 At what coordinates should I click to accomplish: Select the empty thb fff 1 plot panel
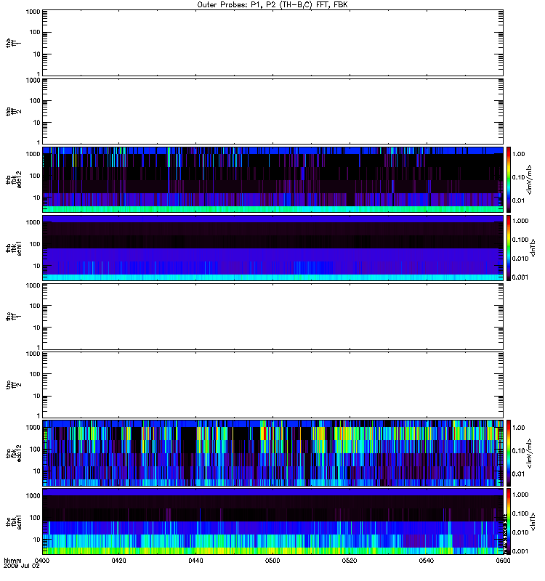coord(272,43)
